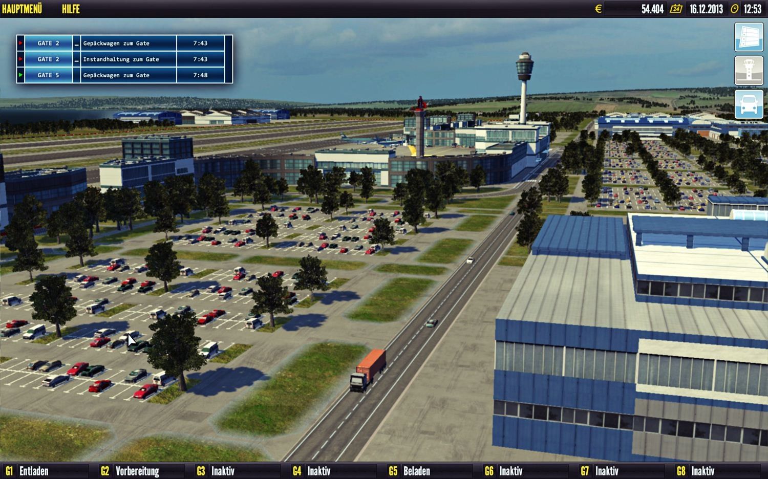The width and height of the screenshot is (768, 479).
Task: Click the control tower view icon
Action: [749, 71]
